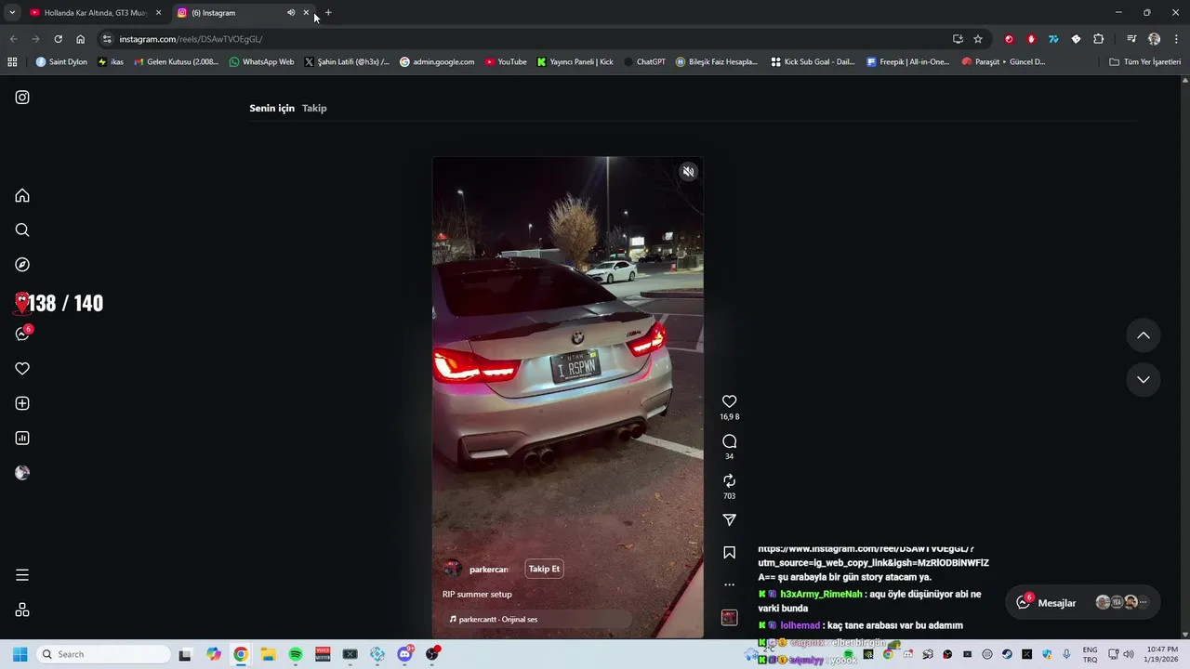
Task: Open browser home page
Action: pyautogui.click(x=80, y=39)
